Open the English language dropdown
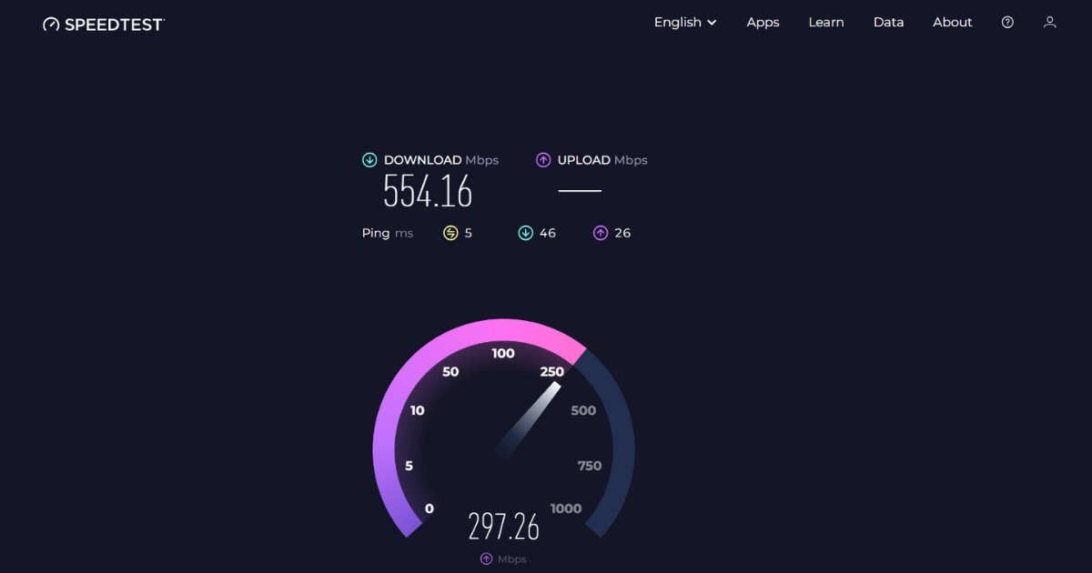The height and width of the screenshot is (573, 1092). 678,22
